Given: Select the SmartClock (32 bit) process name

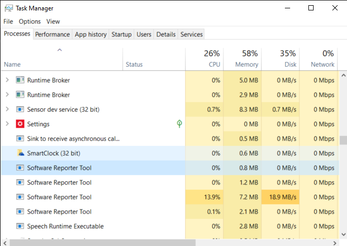Looking at the screenshot, I should [54, 153].
